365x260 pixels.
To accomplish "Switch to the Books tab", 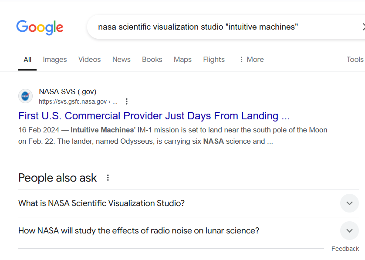I will point(152,60).
